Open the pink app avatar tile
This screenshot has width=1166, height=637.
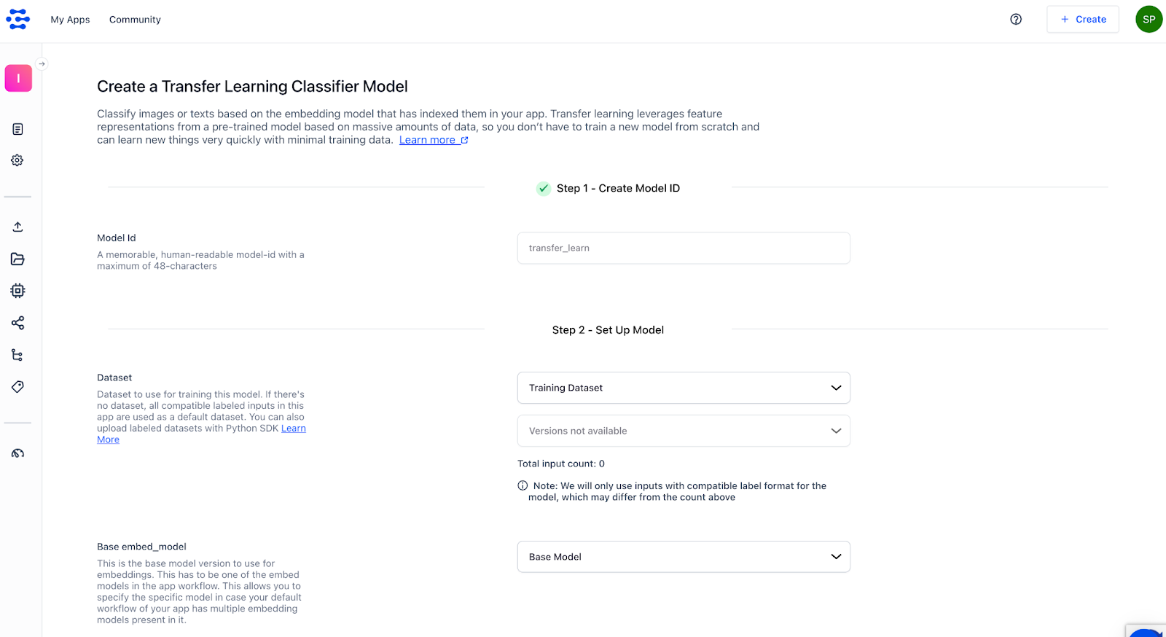(18, 78)
